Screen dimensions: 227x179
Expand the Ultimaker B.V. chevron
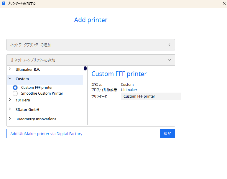10,69
